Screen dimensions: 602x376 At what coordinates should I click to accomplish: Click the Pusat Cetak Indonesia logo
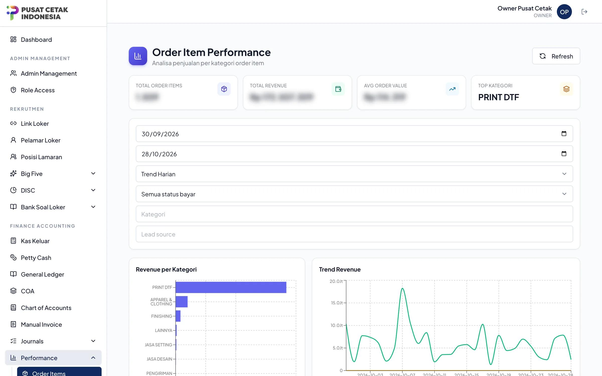(x=37, y=13)
